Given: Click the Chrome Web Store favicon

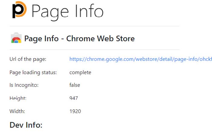Looking at the screenshot, I should point(16,38).
